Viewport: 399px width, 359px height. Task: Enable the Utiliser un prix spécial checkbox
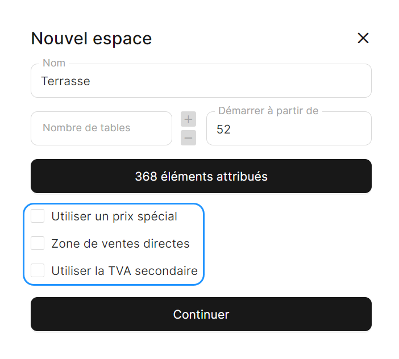point(38,216)
